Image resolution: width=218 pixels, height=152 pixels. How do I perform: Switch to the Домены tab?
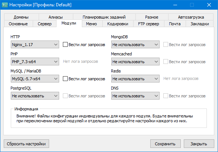[x=21, y=17]
